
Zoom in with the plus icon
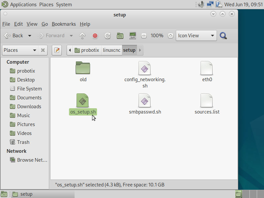coord(170,36)
